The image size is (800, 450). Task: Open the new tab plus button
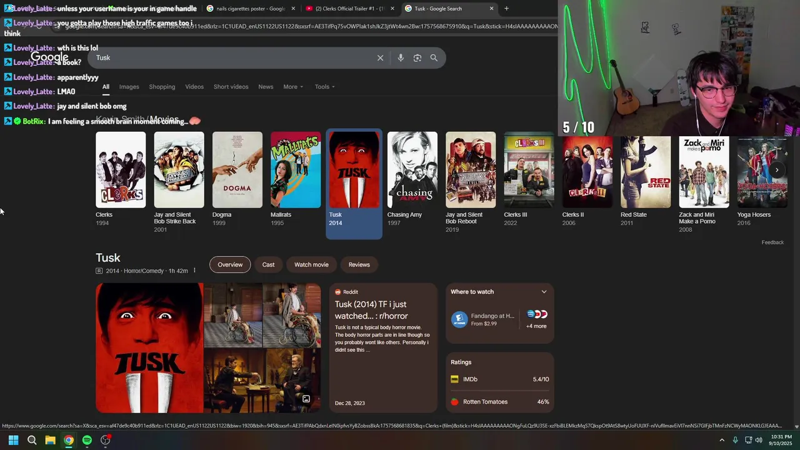506,9
